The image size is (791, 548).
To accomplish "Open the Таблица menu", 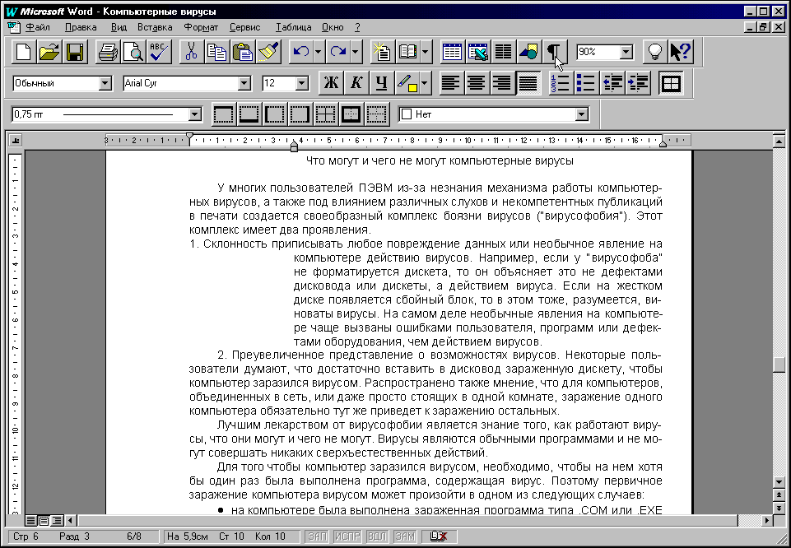I will (294, 27).
